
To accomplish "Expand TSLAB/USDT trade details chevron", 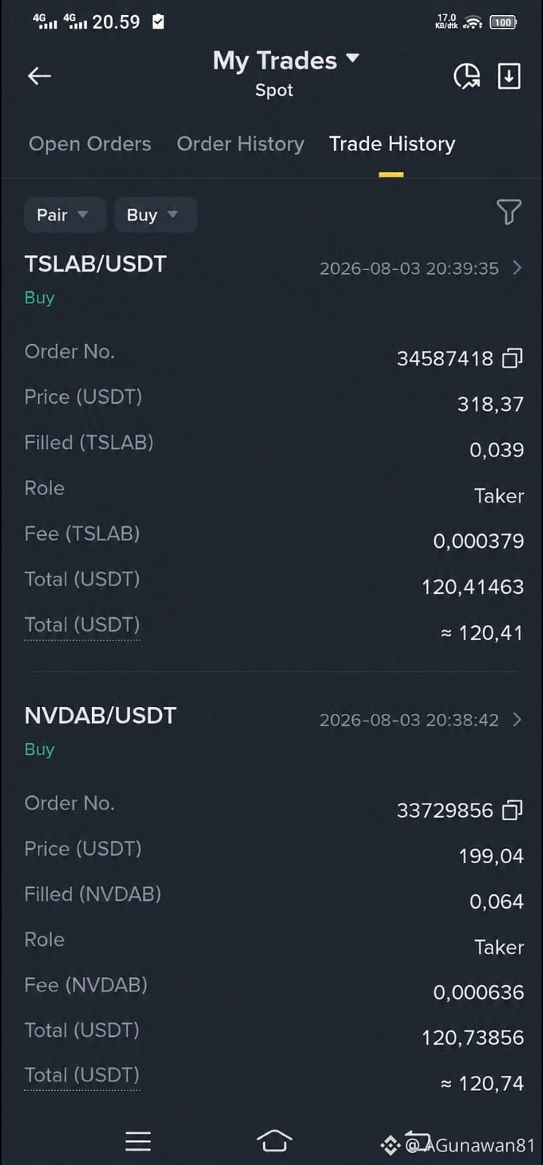I will tap(517, 267).
